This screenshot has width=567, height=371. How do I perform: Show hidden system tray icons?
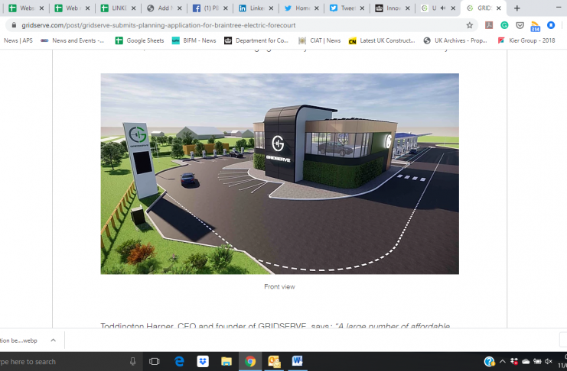(x=502, y=361)
